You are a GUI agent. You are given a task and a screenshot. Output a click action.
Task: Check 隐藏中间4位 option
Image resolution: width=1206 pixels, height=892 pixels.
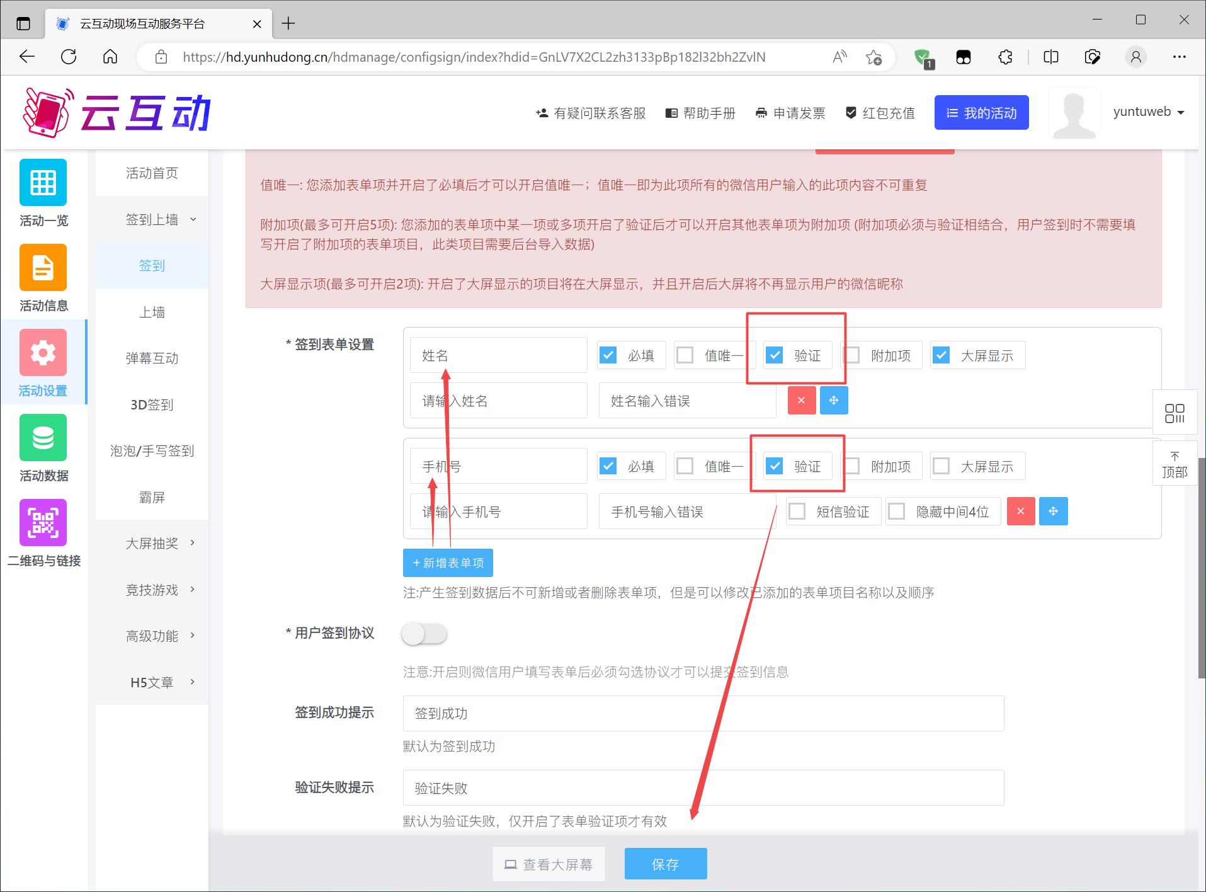897,512
